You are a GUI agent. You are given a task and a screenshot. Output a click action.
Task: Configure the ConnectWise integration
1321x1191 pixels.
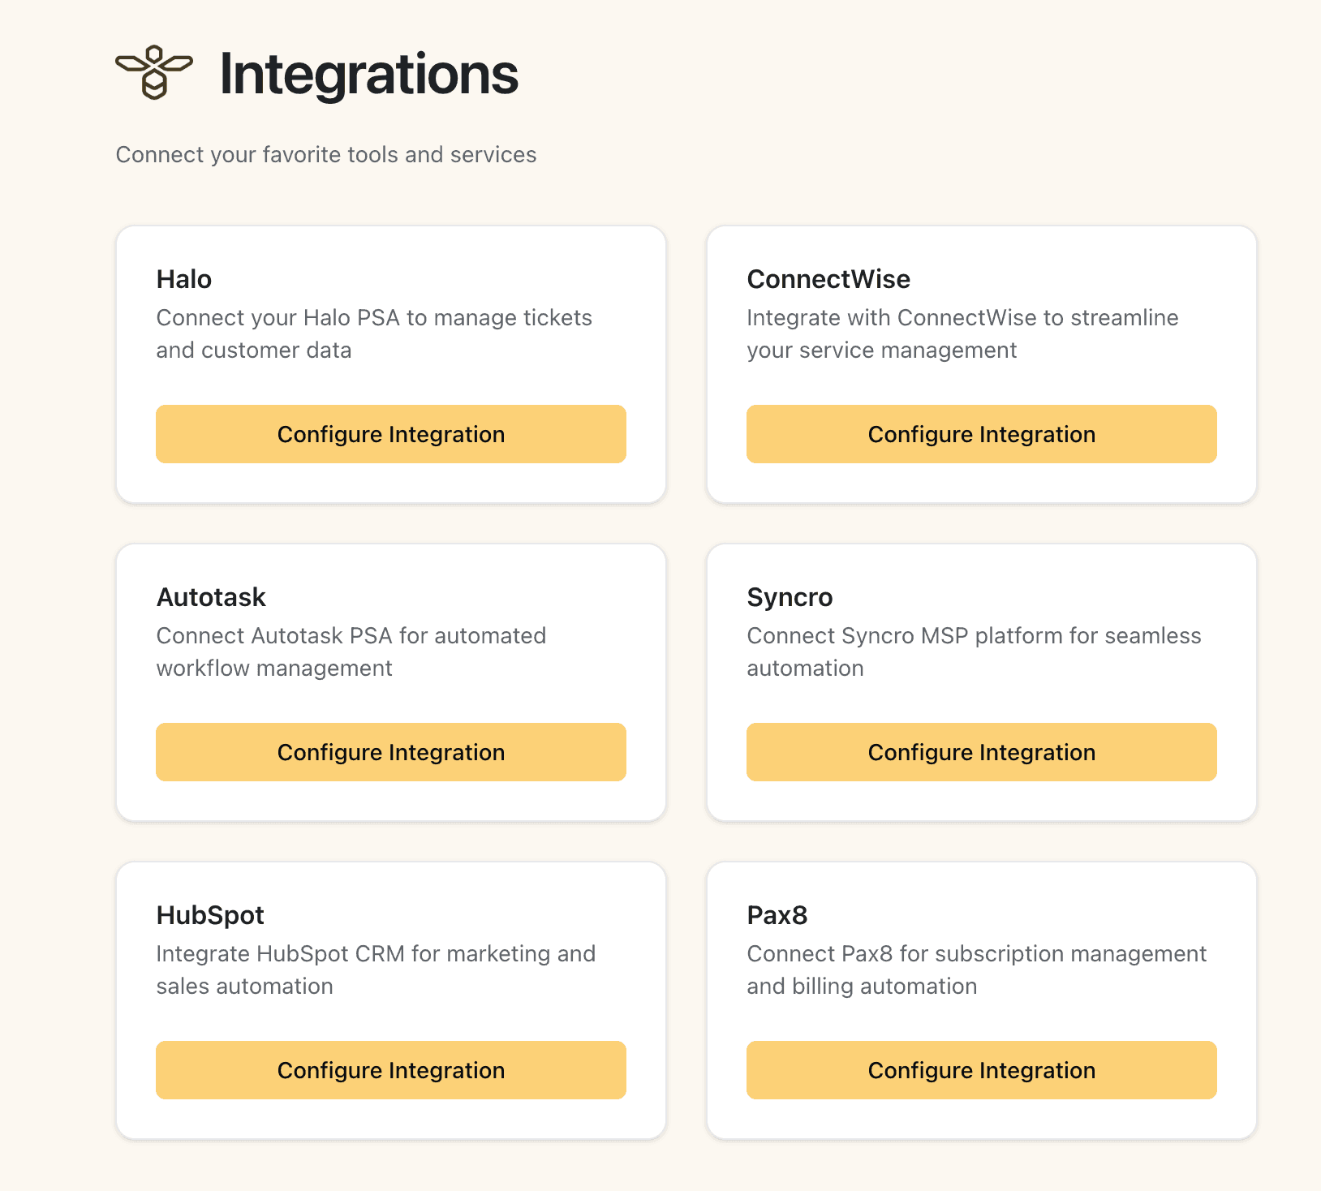(x=981, y=434)
